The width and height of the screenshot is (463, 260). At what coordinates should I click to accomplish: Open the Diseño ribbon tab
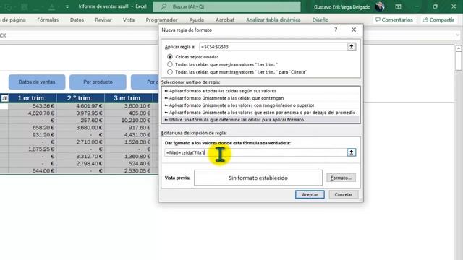tap(320, 19)
